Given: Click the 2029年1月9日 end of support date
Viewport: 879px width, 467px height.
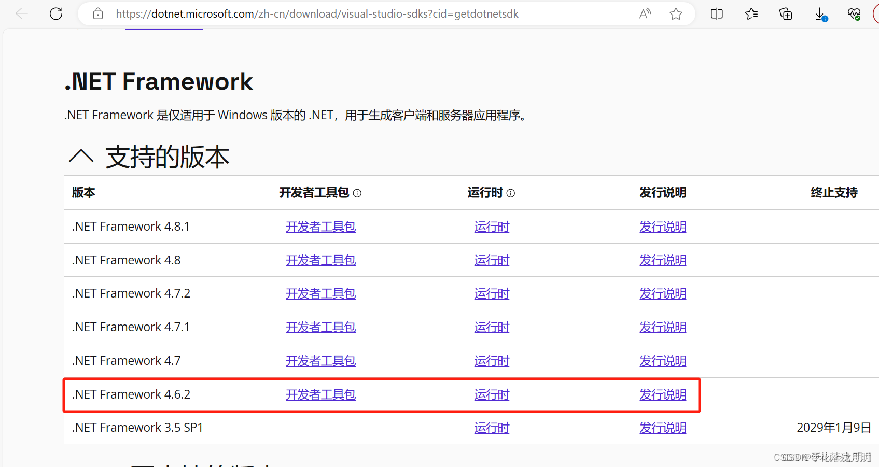Looking at the screenshot, I should [x=834, y=428].
